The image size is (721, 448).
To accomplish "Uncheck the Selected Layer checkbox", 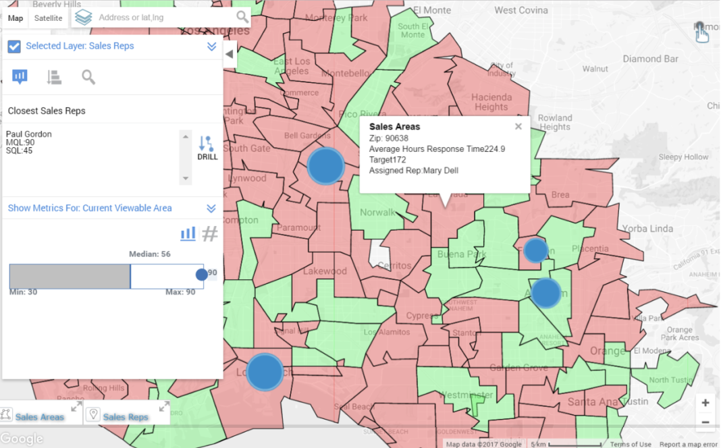I will point(14,47).
